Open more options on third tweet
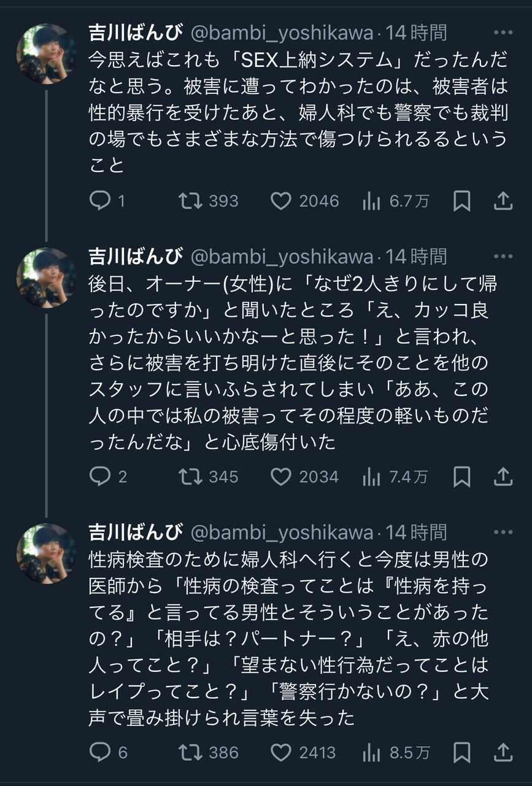Viewport: 532px width, 786px height. [503, 532]
